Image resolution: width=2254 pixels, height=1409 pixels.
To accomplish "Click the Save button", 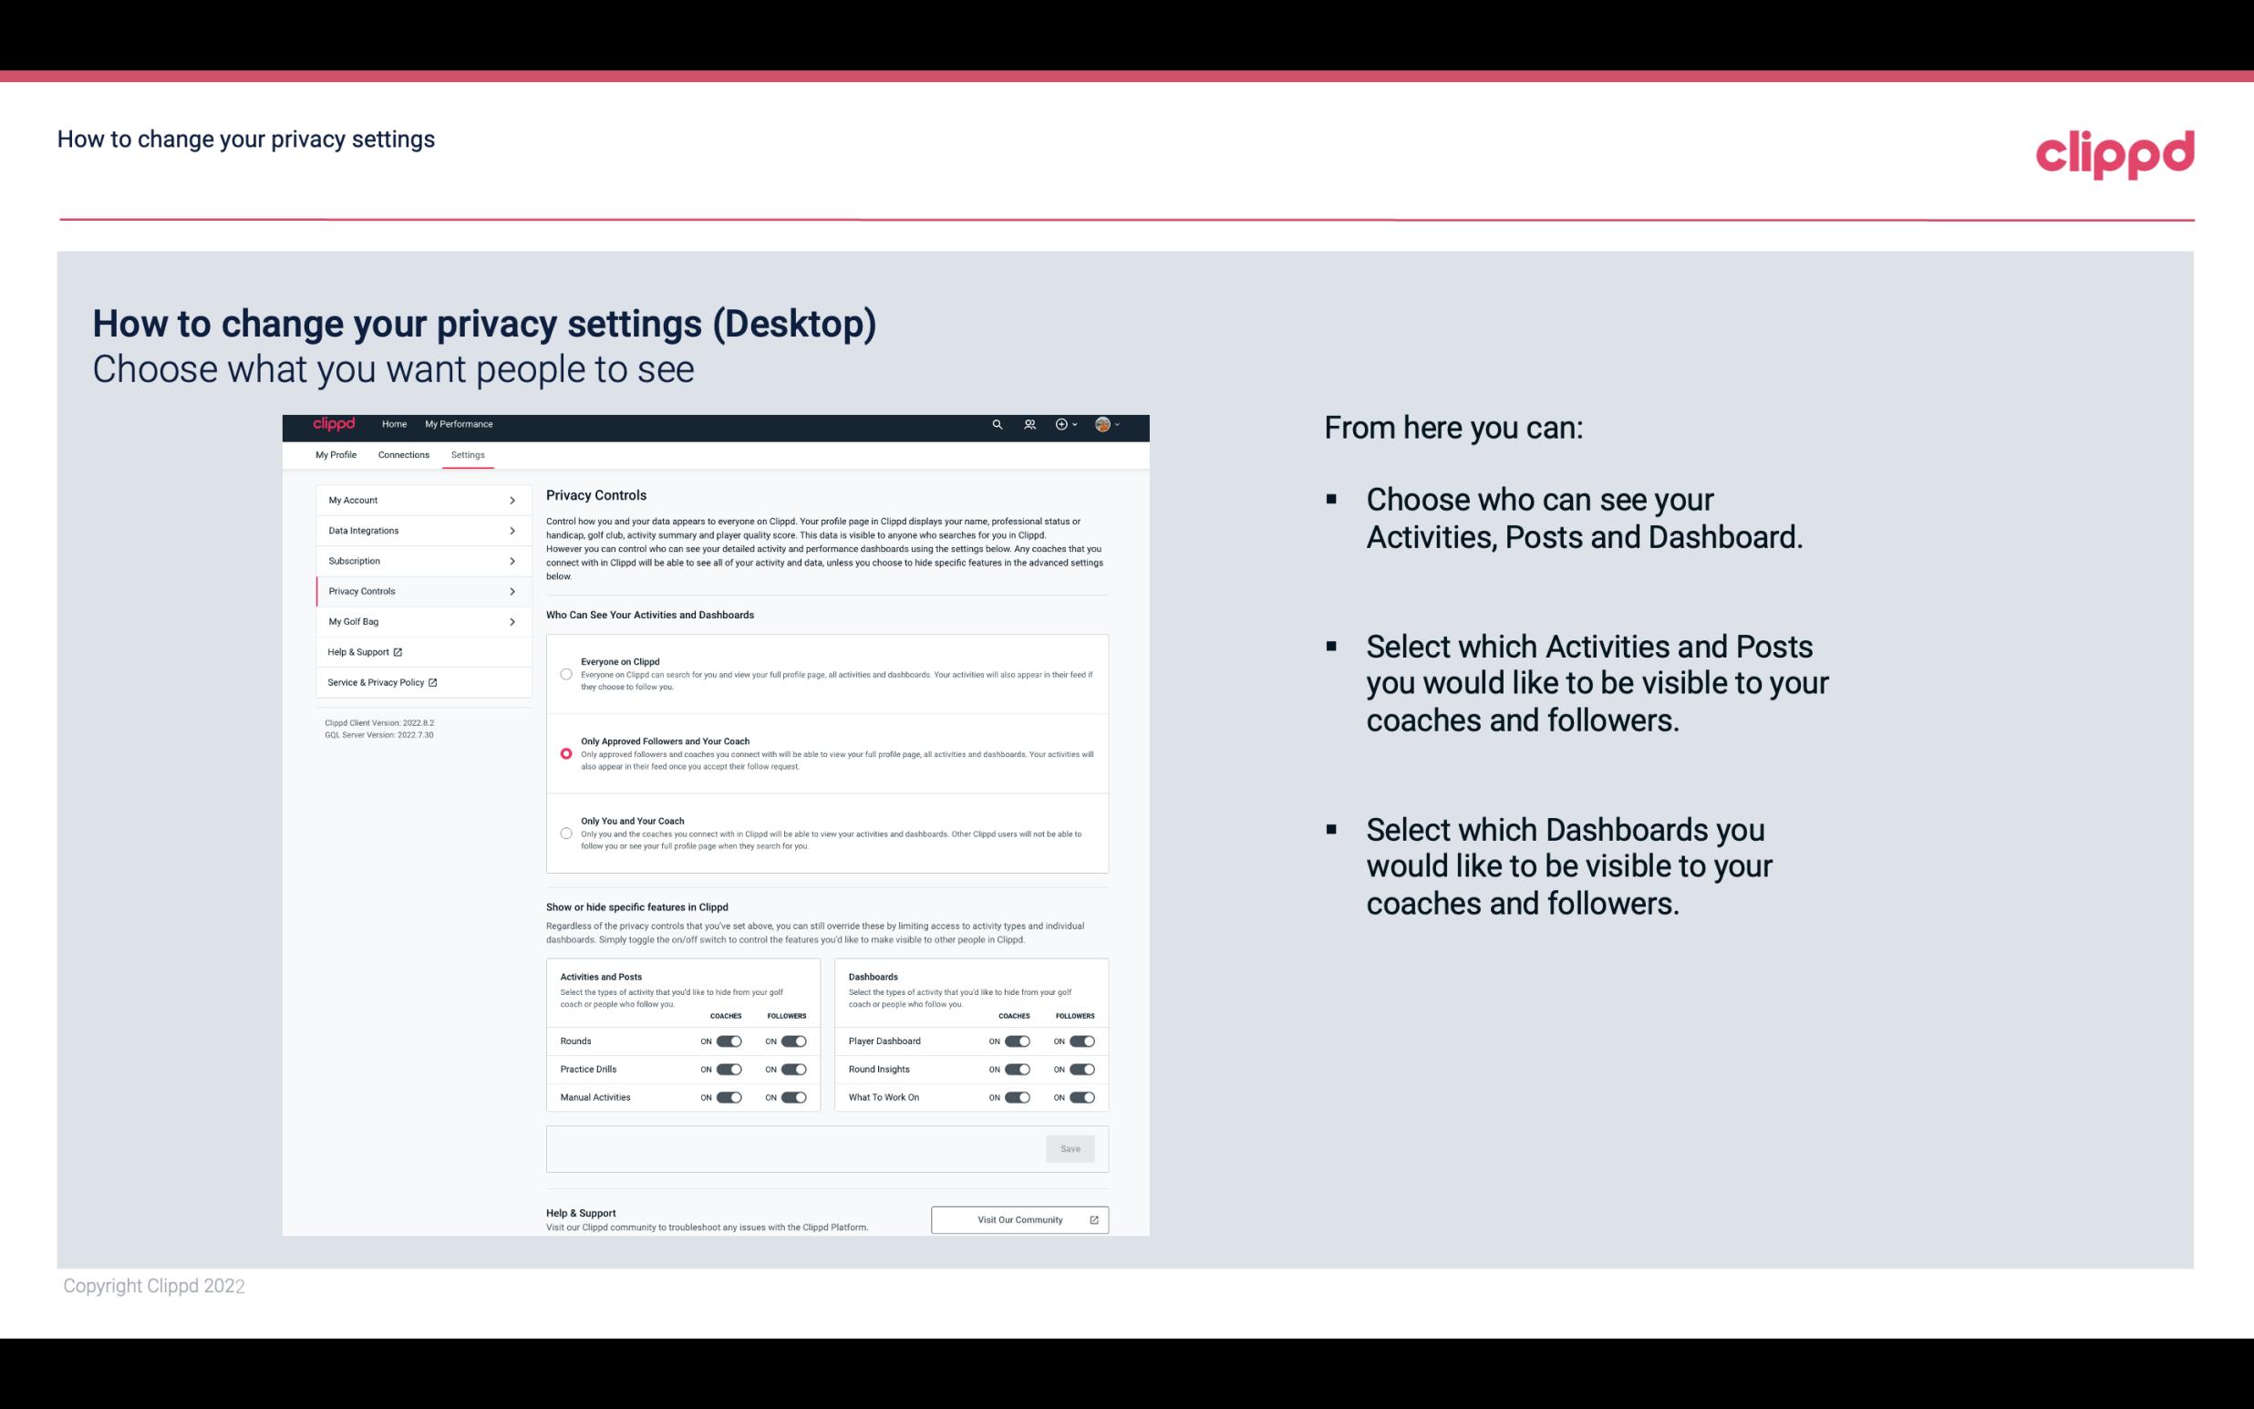I will (x=1071, y=1149).
